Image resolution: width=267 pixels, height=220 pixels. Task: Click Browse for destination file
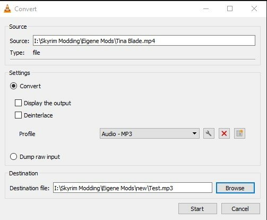(x=235, y=188)
